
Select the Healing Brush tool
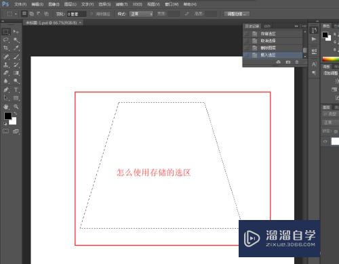click(6, 56)
